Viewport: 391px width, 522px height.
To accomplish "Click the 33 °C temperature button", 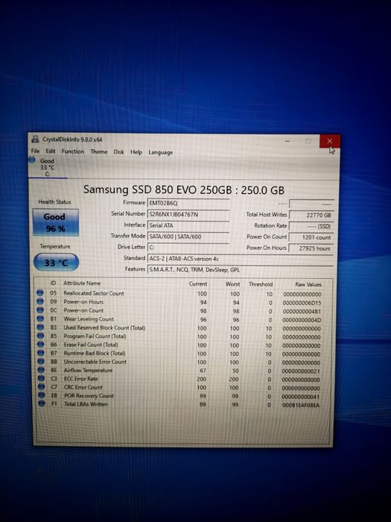I will click(56, 262).
